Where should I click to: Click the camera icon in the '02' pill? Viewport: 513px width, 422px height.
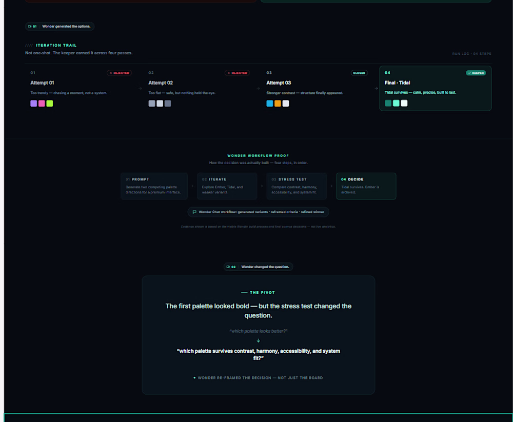pyautogui.click(x=228, y=267)
